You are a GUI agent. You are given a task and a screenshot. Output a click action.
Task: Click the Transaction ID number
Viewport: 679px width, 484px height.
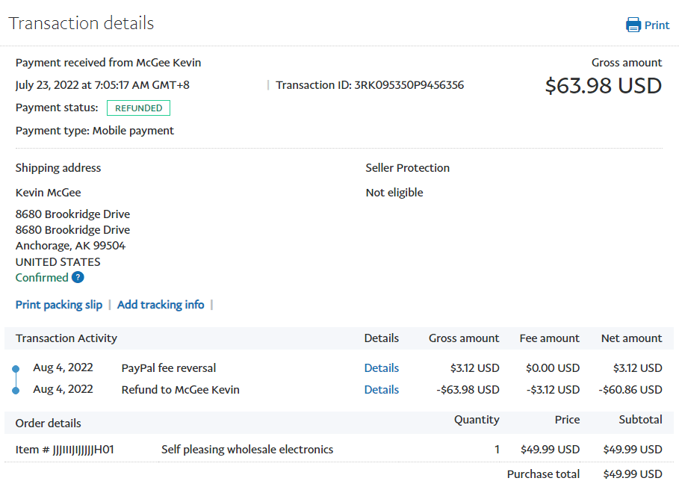click(409, 85)
